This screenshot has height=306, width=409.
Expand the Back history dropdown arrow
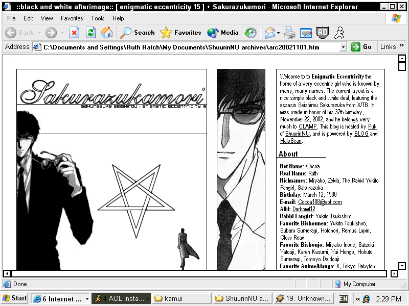click(40, 33)
